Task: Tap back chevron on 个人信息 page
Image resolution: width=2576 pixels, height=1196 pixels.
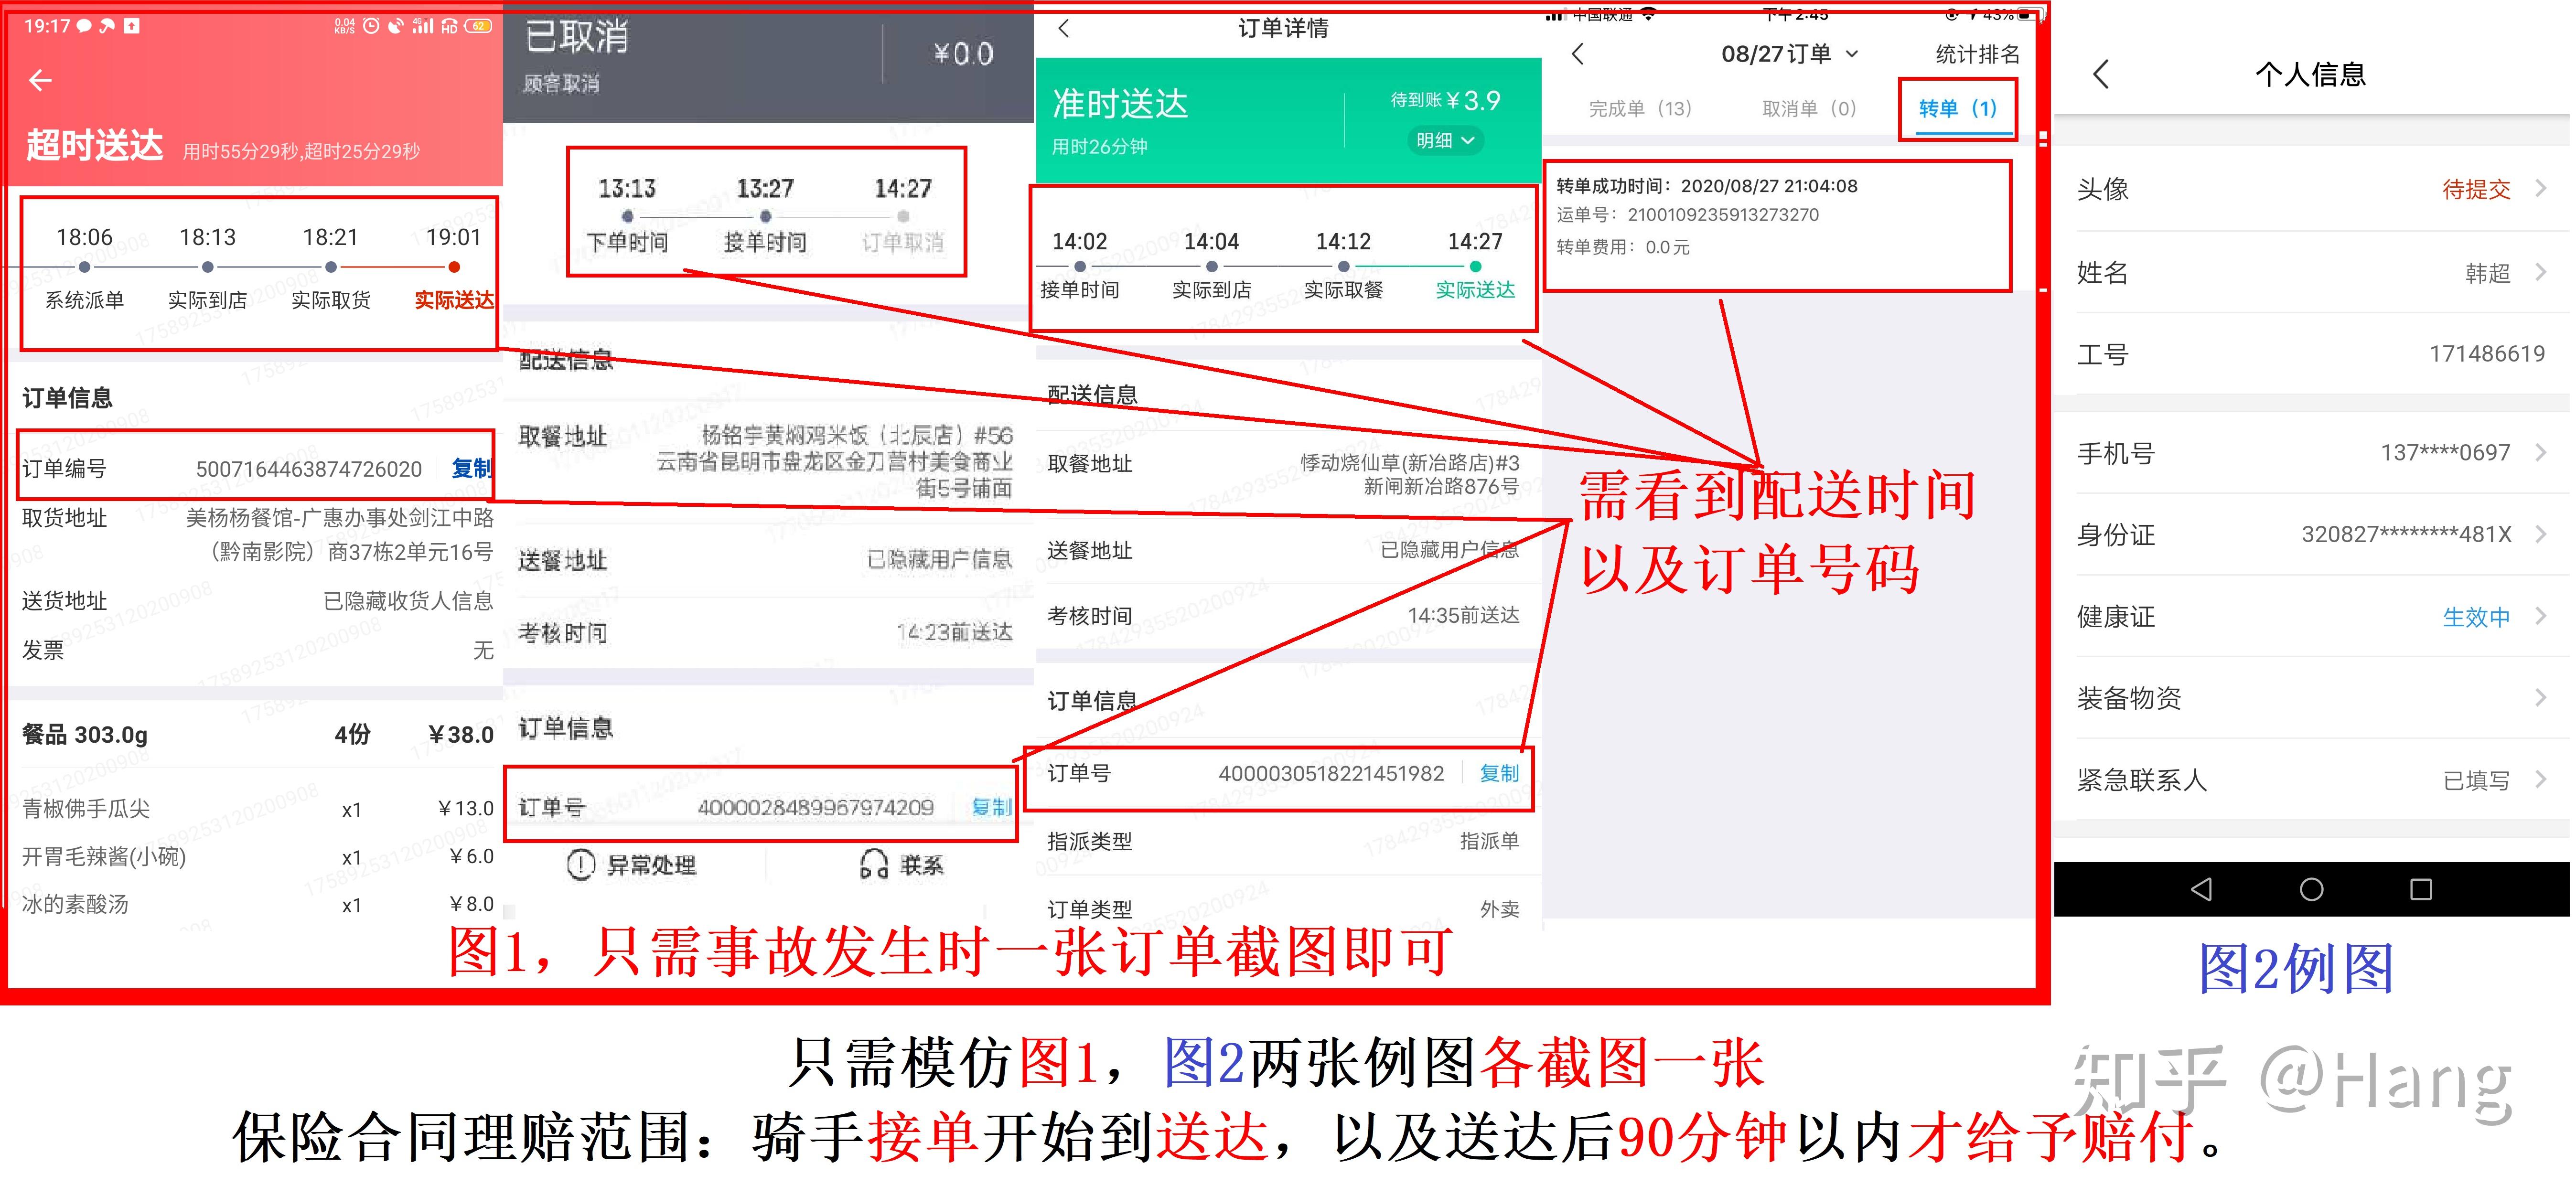Action: pyautogui.click(x=2101, y=74)
